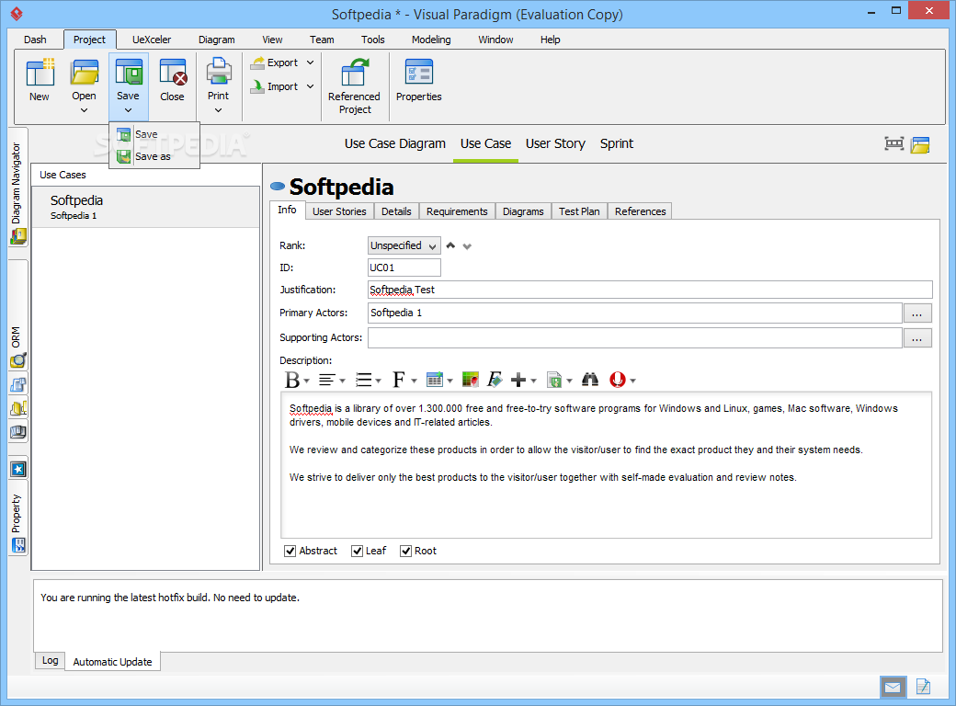
Task: Click the Visual Paradigm logo icon
Action: point(17,14)
